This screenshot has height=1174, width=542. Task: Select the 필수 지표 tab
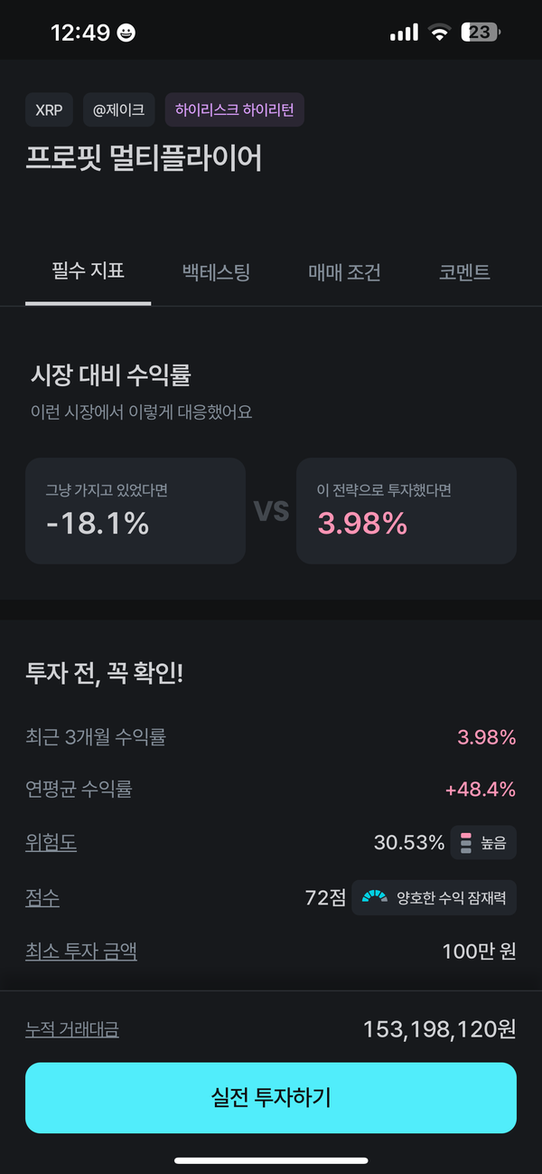(88, 271)
